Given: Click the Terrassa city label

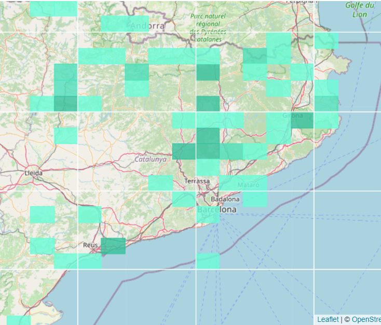Looking at the screenshot, I should [197, 181].
